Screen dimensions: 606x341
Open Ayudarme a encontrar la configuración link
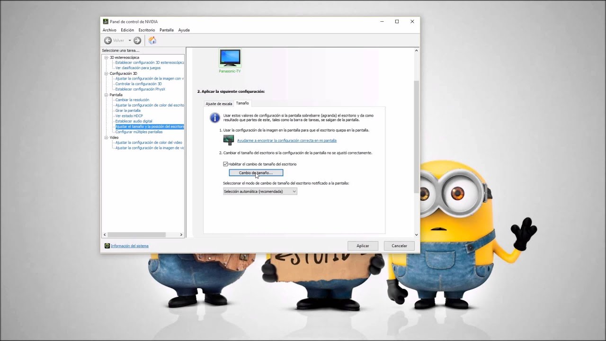287,141
